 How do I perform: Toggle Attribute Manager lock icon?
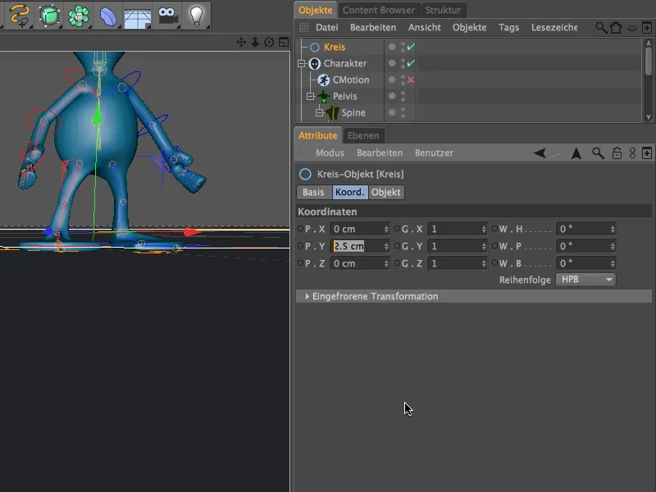tap(617, 153)
